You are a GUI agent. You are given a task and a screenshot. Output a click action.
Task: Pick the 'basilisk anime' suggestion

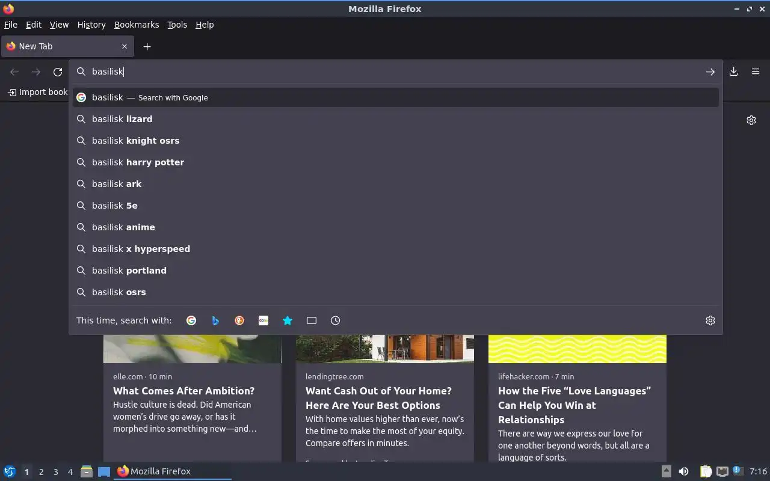pos(396,227)
